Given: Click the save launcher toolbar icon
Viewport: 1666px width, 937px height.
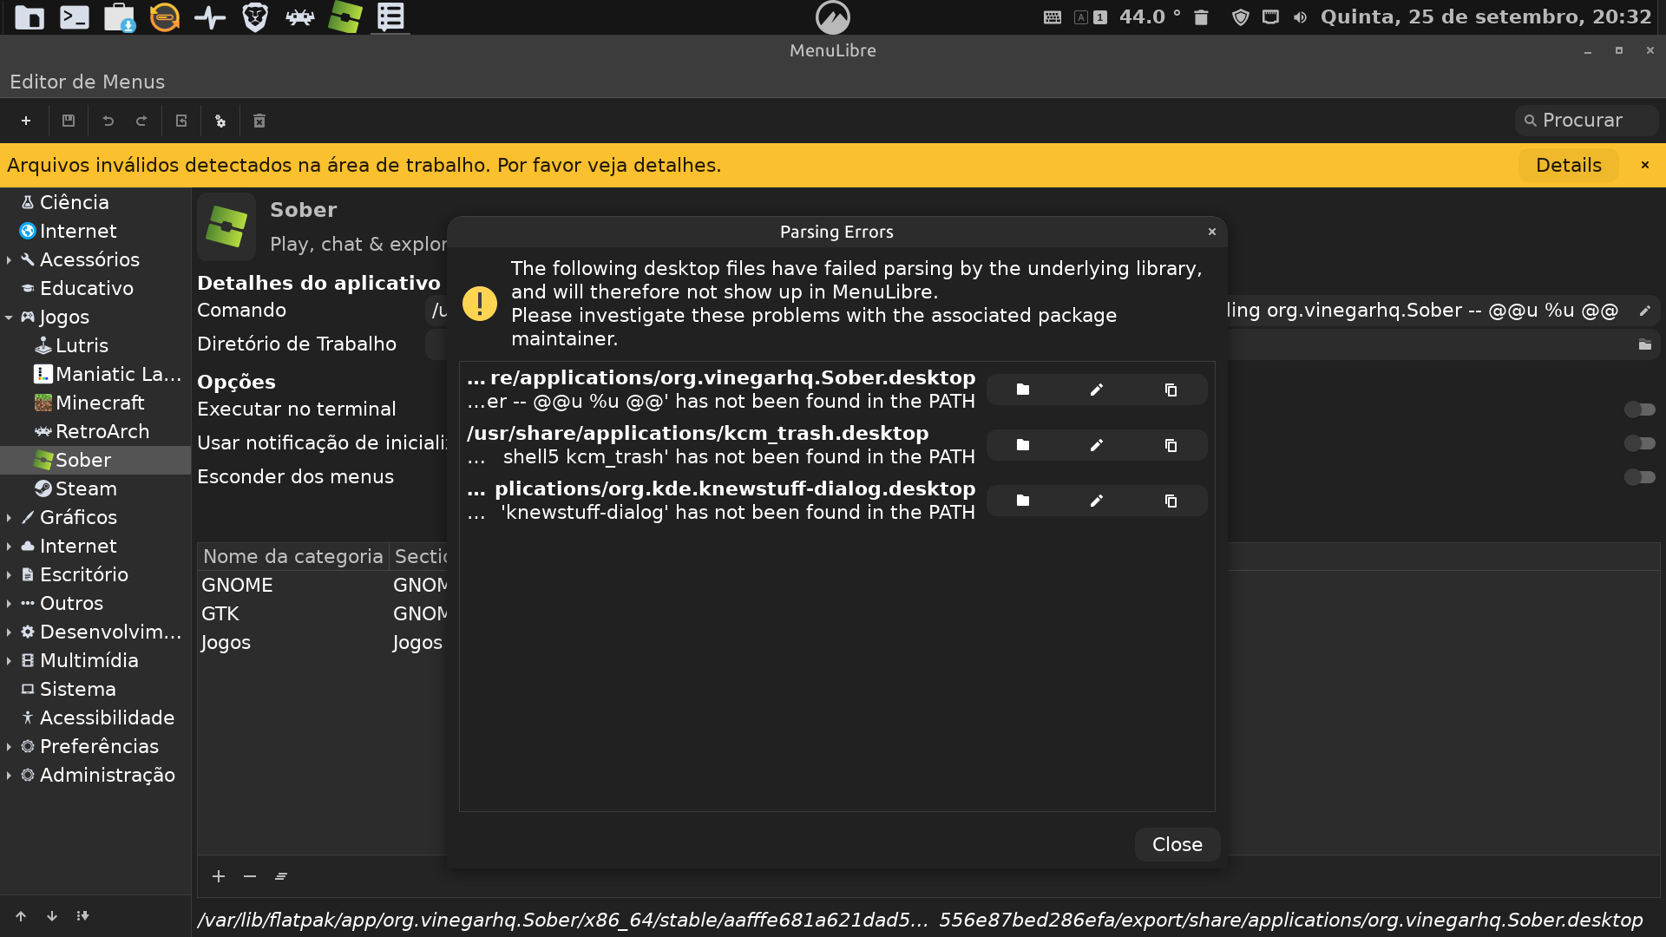Looking at the screenshot, I should [69, 121].
